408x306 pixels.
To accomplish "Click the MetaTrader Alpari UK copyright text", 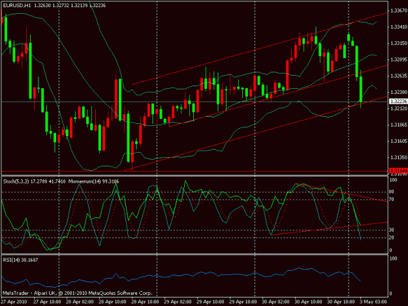I will click(77, 293).
